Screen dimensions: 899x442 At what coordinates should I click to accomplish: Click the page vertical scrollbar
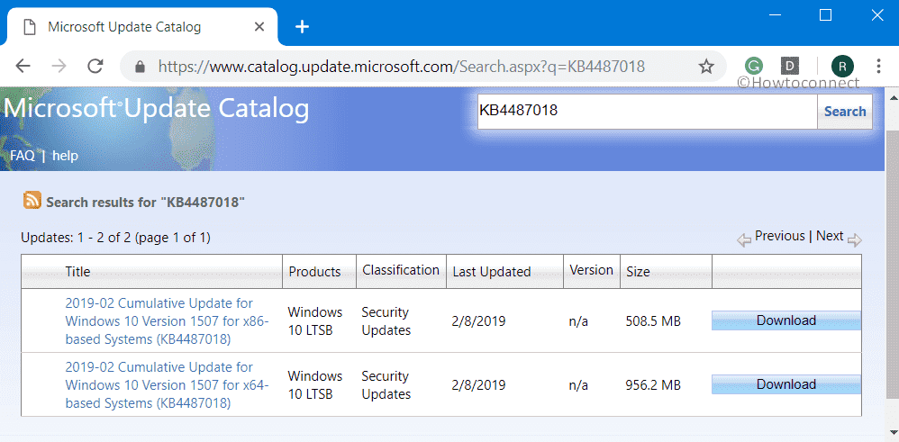pyautogui.click(x=892, y=264)
